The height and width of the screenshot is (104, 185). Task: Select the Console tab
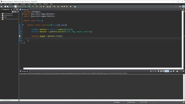[24, 71]
